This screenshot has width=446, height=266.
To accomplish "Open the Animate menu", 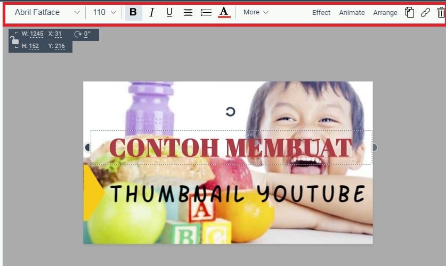I will [x=352, y=12].
